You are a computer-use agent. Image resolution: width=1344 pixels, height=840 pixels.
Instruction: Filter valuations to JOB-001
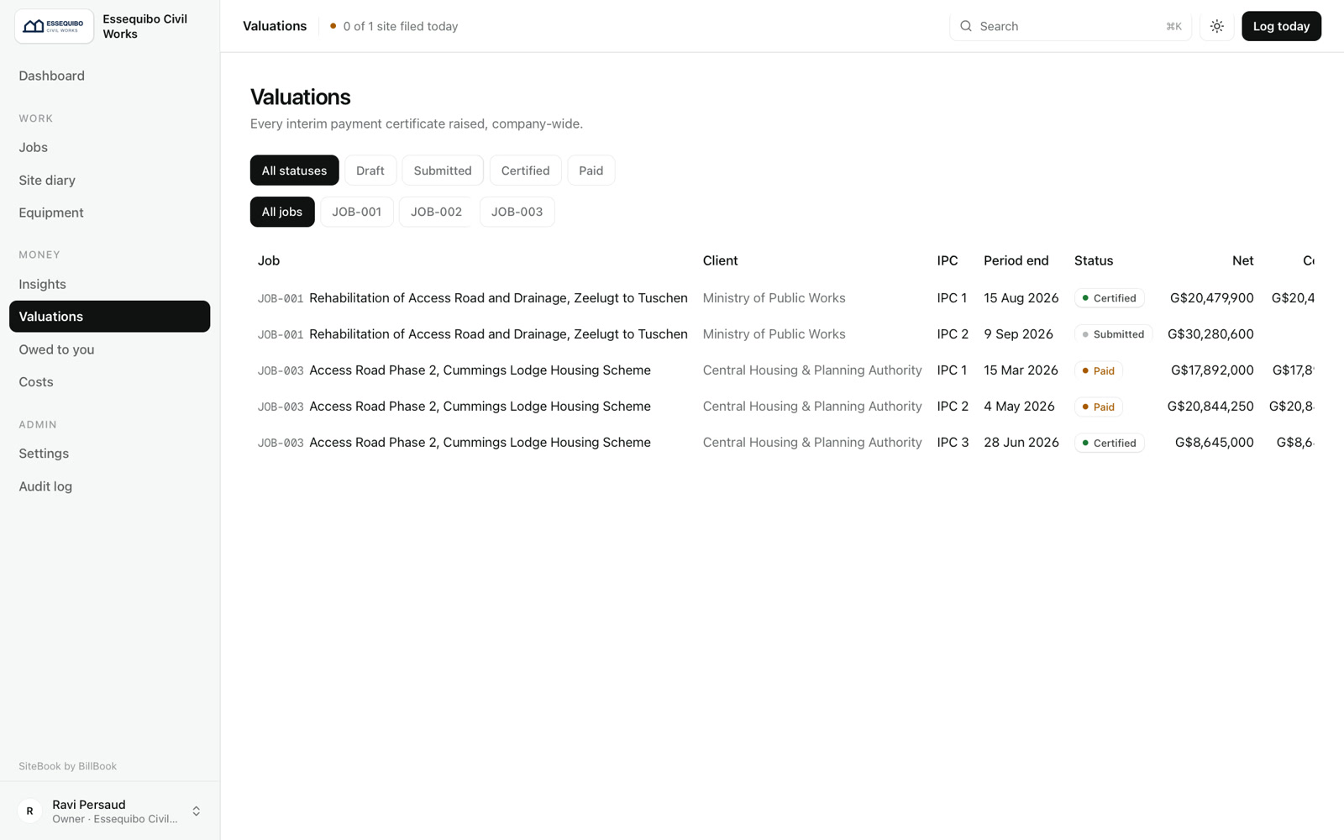coord(356,212)
